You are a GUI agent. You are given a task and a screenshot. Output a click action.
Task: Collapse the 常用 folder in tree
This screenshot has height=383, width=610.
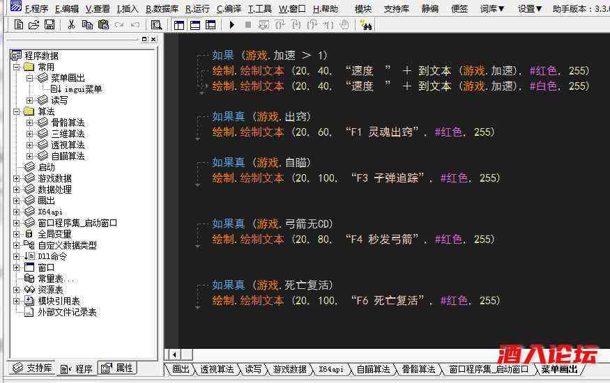tap(17, 67)
